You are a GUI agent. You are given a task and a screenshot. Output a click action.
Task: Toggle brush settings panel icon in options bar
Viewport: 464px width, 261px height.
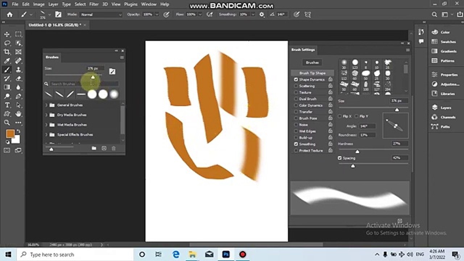(58, 14)
